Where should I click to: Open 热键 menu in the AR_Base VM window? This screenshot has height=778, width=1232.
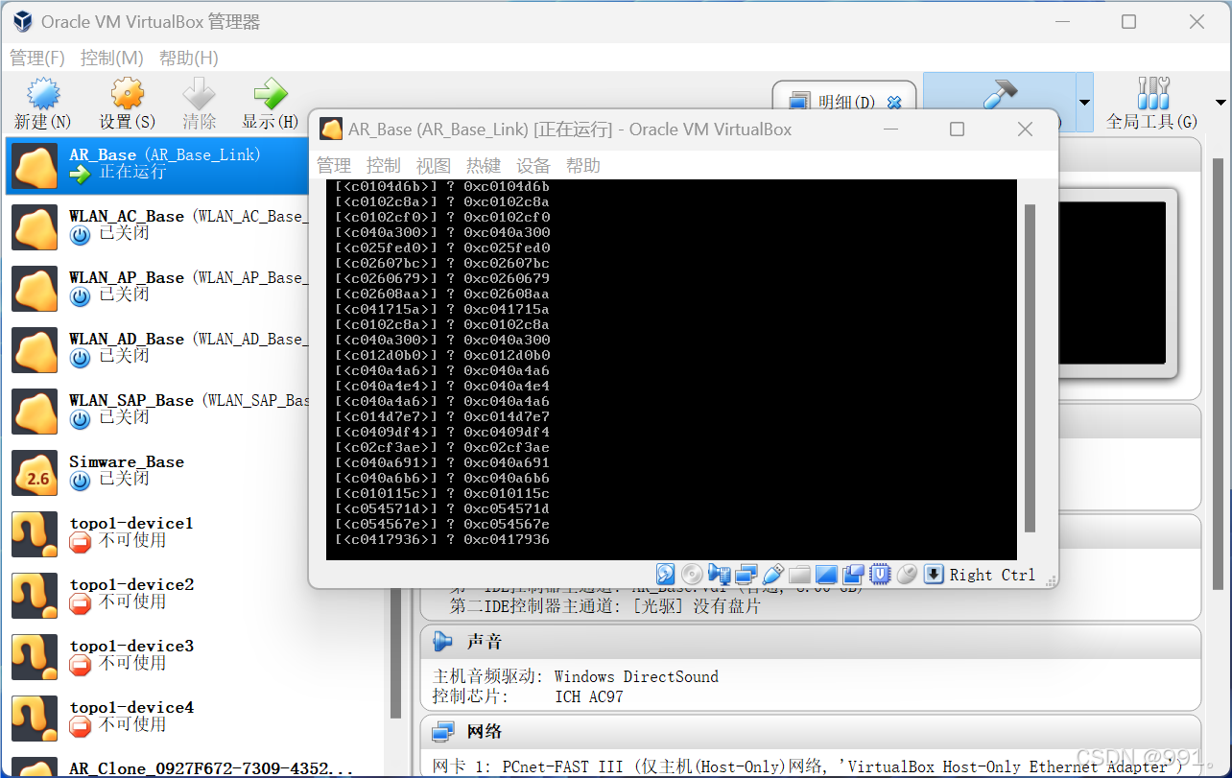coord(484,165)
